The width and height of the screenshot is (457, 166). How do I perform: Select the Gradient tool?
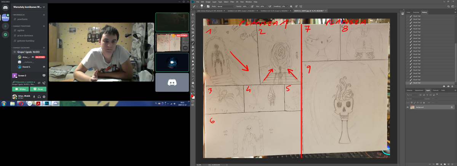pyautogui.click(x=193, y=57)
